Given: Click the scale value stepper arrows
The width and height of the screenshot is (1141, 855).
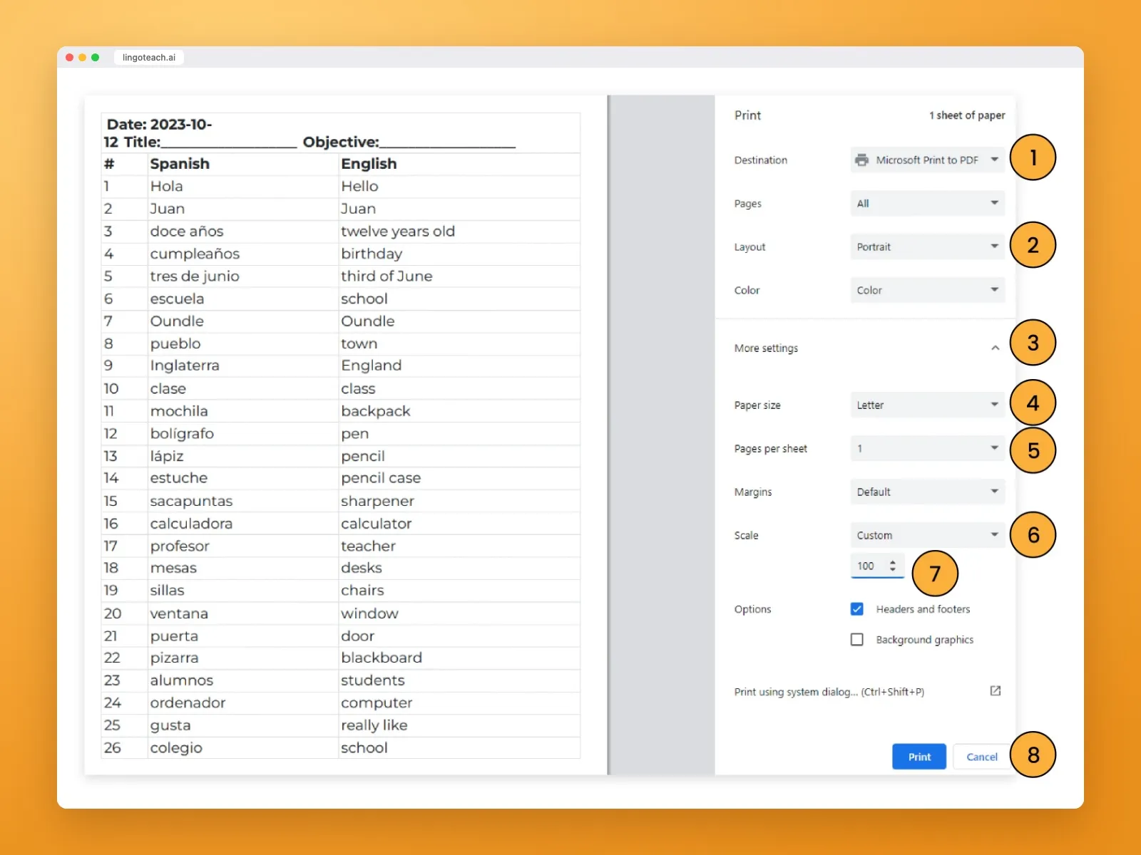Looking at the screenshot, I should coord(892,566).
